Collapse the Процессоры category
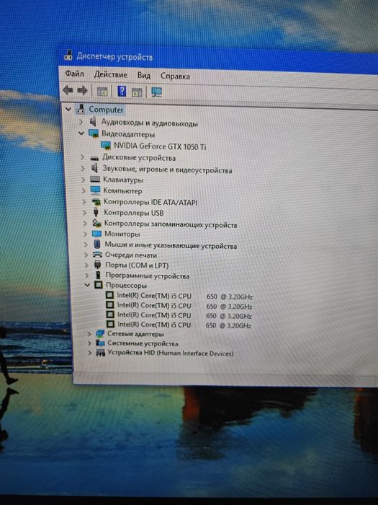Viewport: 378px width, 505px height. tap(87, 285)
